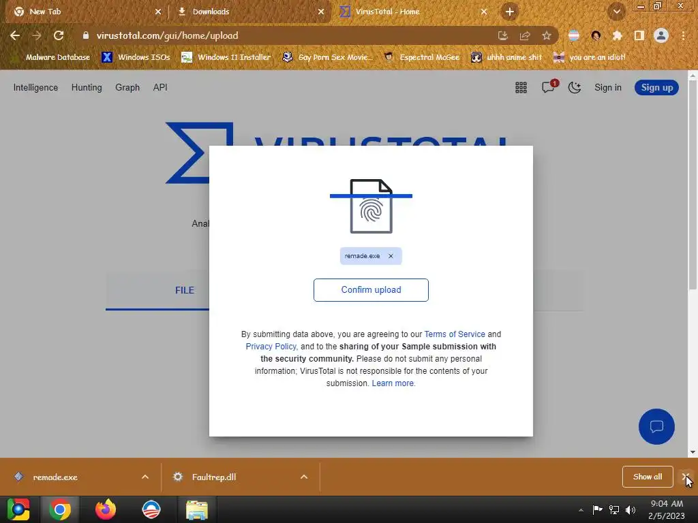This screenshot has width=698, height=523.
Task: Open the volume speaker icon
Action: click(x=631, y=509)
